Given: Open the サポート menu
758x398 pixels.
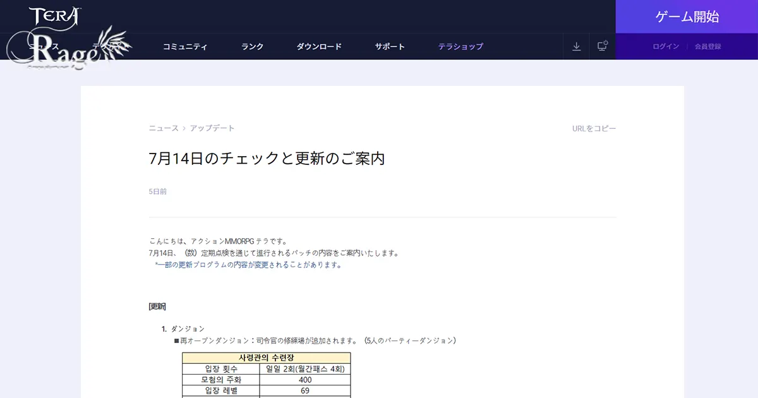Looking at the screenshot, I should [389, 45].
